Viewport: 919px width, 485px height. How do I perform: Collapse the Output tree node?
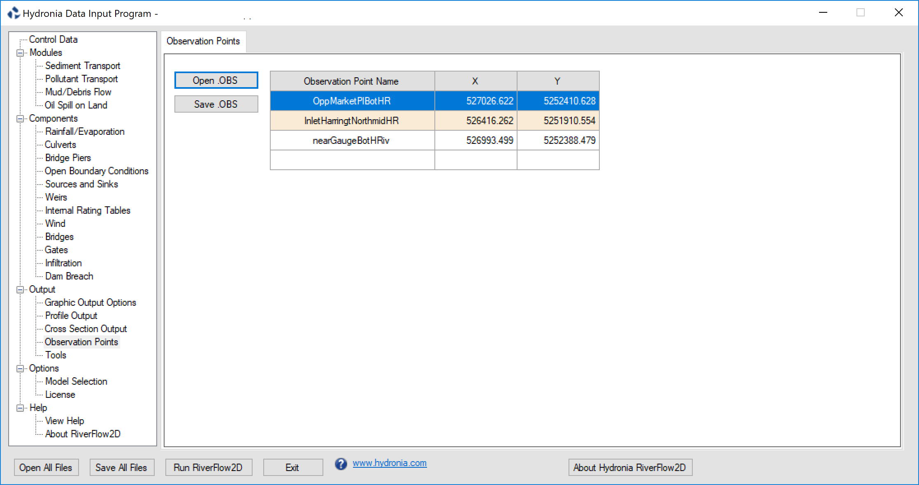[x=20, y=290]
